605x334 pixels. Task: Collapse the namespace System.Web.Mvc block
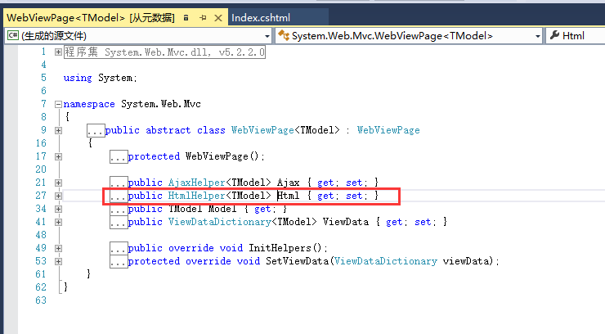(x=58, y=104)
